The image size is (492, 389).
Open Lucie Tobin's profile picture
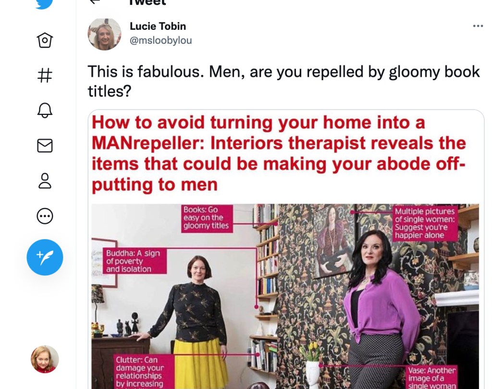pyautogui.click(x=104, y=34)
